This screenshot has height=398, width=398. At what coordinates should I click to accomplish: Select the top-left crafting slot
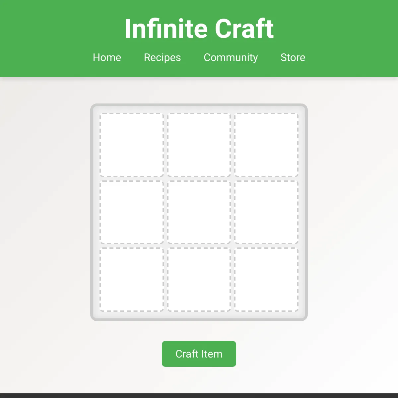click(x=132, y=145)
